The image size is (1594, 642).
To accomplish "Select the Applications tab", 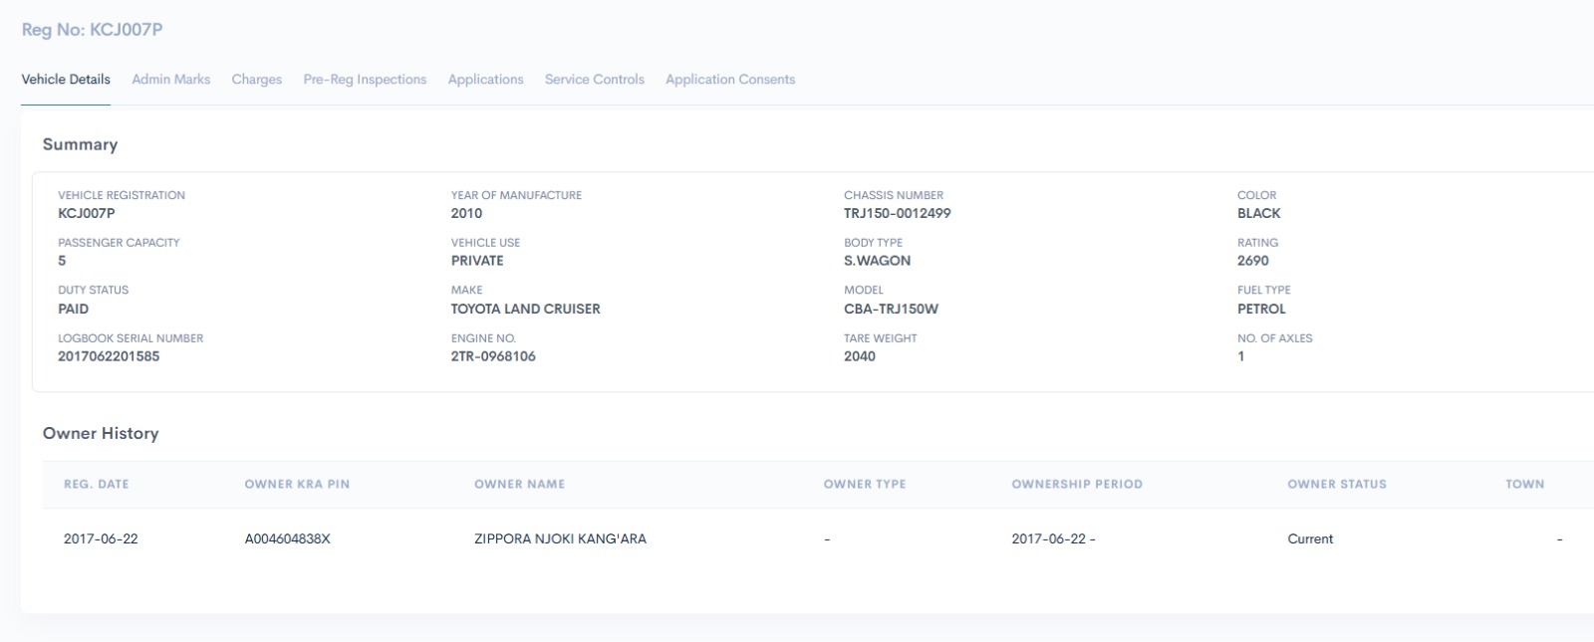I will (485, 80).
